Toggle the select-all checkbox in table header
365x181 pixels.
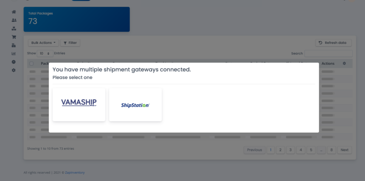[x=32, y=64]
